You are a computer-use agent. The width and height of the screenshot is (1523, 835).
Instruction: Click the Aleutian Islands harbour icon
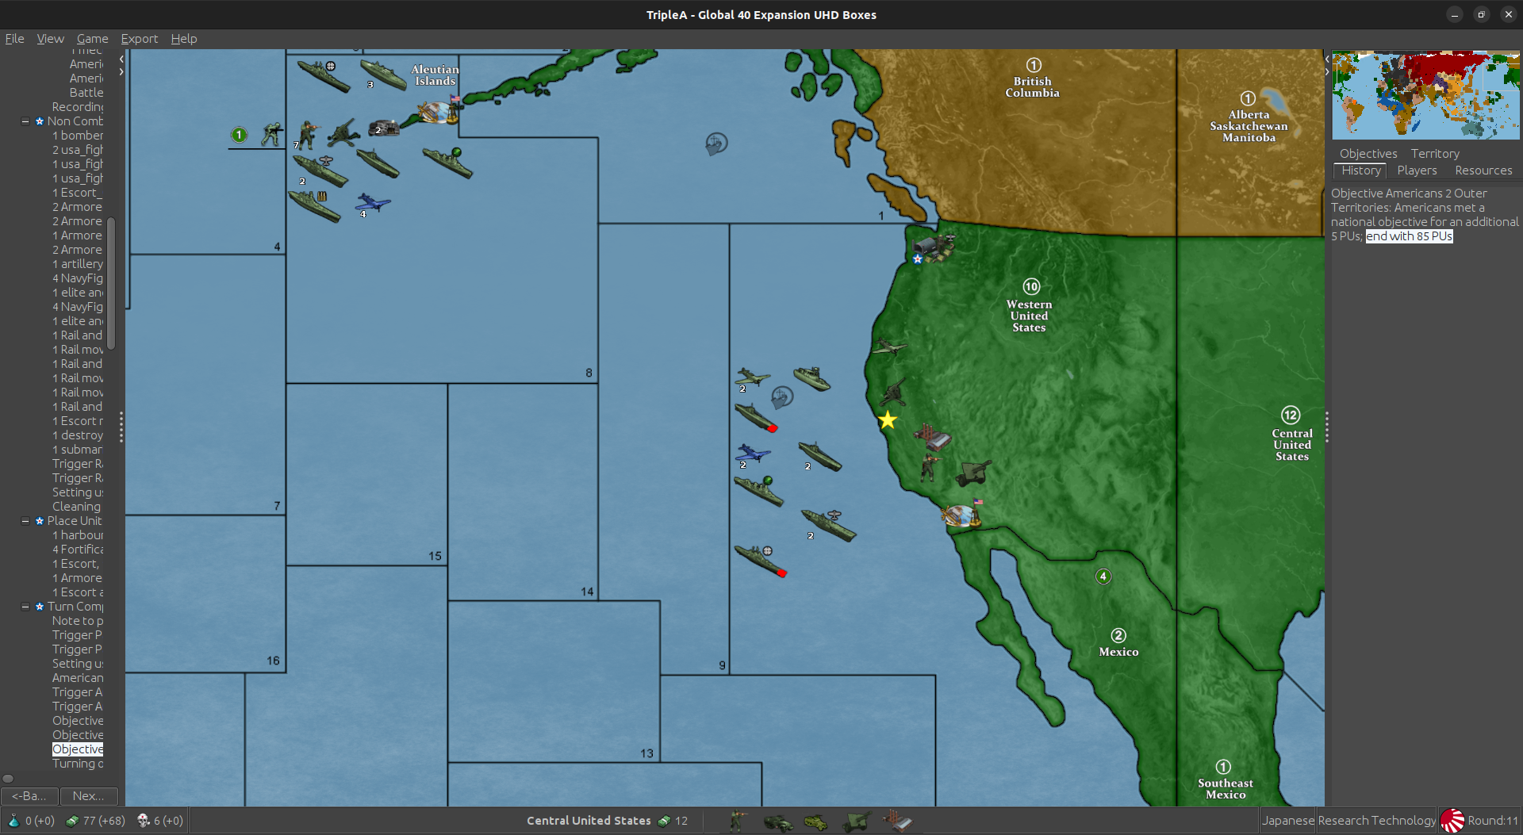(438, 112)
